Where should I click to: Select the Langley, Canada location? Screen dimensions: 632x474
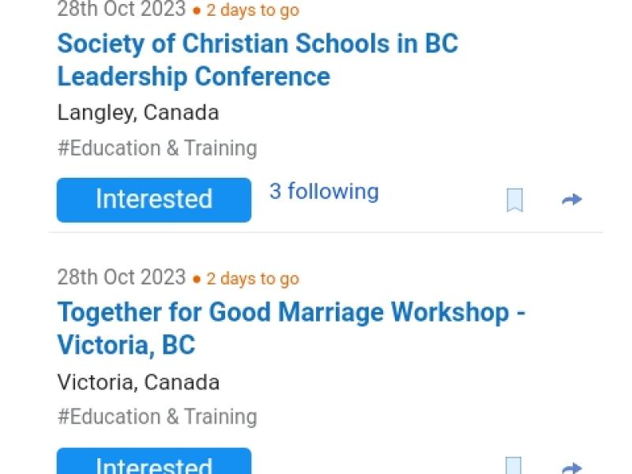(138, 112)
